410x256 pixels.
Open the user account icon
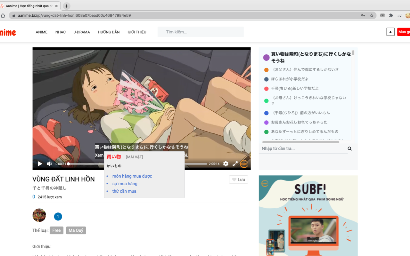click(x=390, y=32)
